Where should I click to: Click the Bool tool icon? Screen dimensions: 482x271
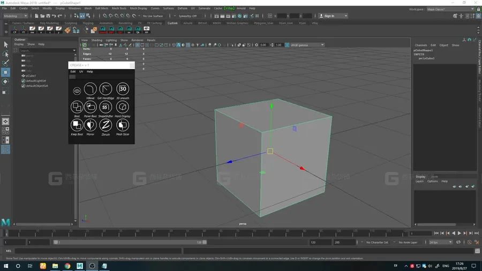coord(77,107)
